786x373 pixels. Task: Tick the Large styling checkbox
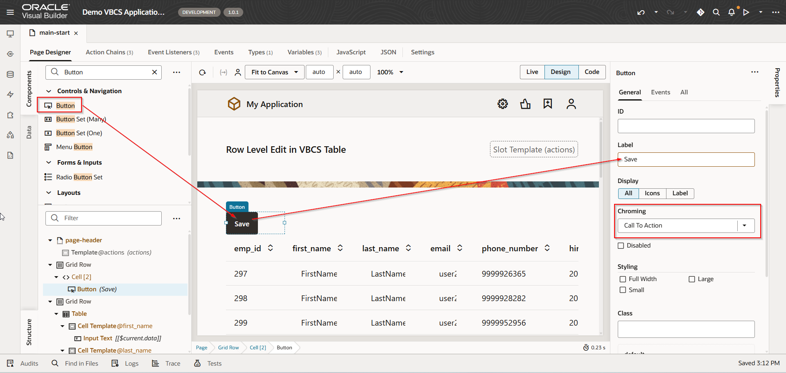click(692, 279)
